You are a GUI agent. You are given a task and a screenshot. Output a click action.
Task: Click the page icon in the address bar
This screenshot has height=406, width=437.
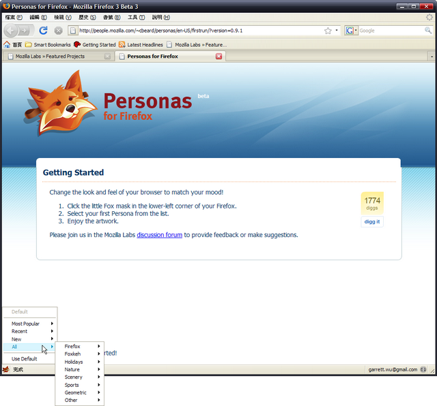tap(73, 31)
